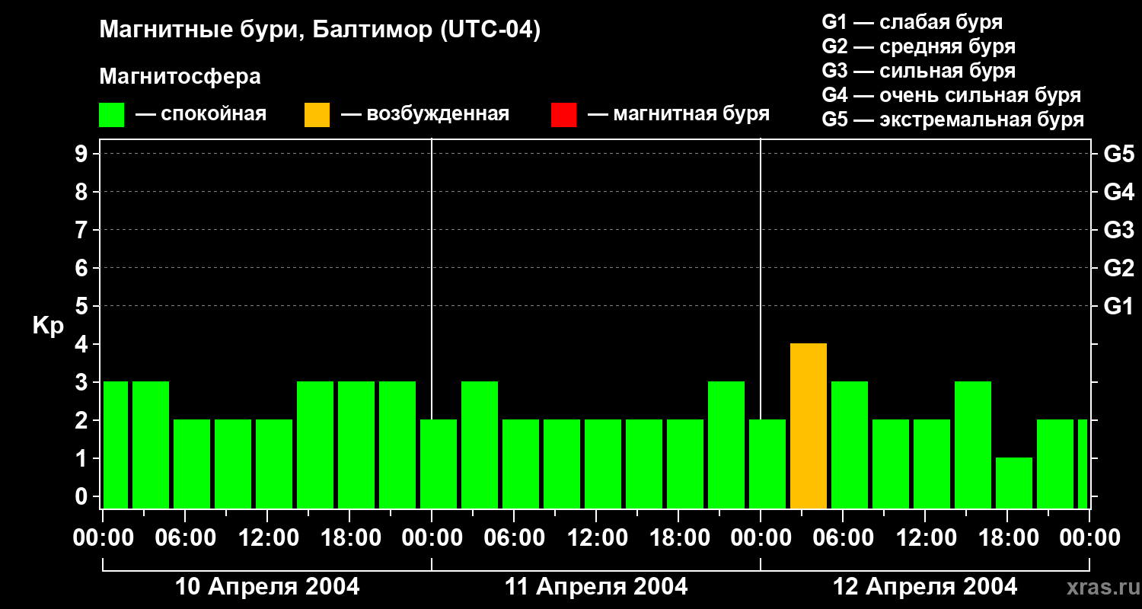
Task: Click the '— магнитная буря' legend label
Action: [x=678, y=114]
